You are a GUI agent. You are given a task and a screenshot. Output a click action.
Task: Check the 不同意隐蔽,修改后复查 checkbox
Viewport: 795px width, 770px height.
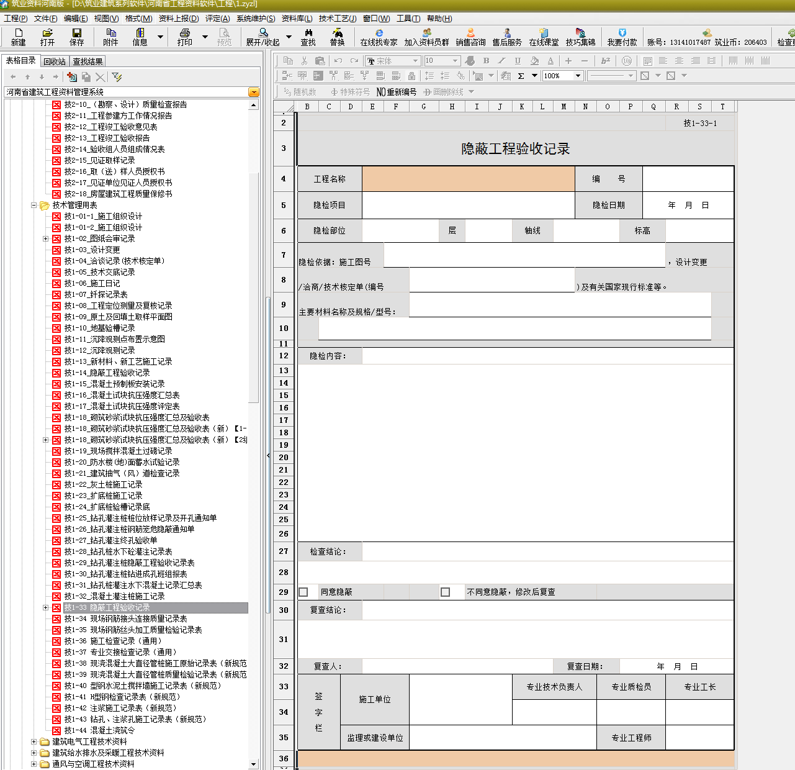click(x=445, y=592)
